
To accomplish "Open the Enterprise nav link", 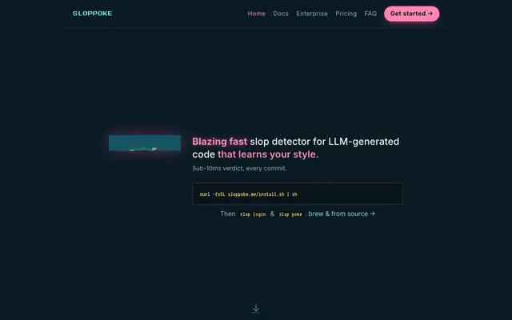I will pos(312,14).
